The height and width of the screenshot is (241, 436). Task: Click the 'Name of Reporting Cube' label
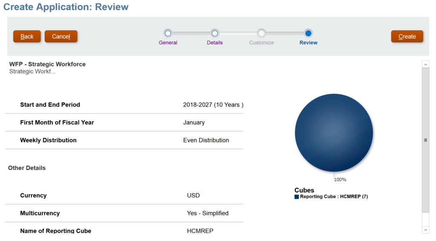pos(56,231)
